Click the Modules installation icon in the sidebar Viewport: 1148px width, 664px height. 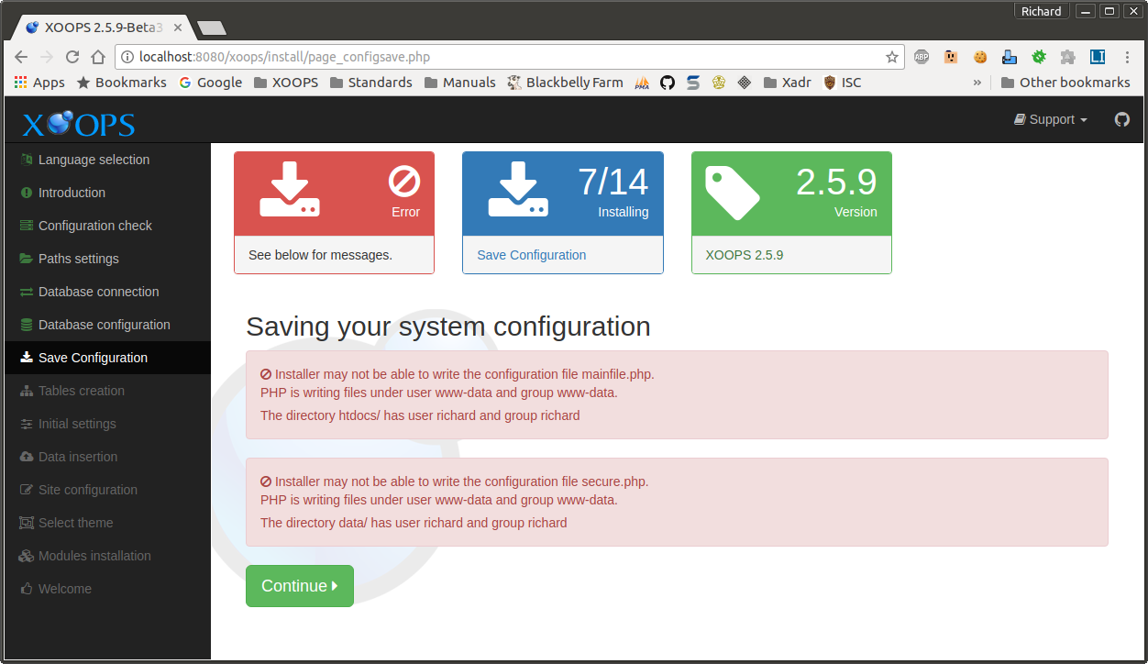pos(26,556)
